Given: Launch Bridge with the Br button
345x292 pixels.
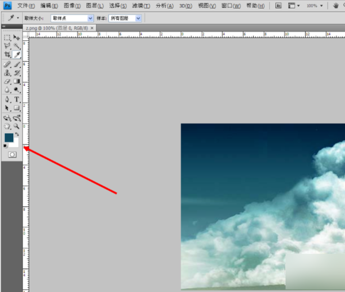Looking at the screenshot, I should [x=278, y=6].
